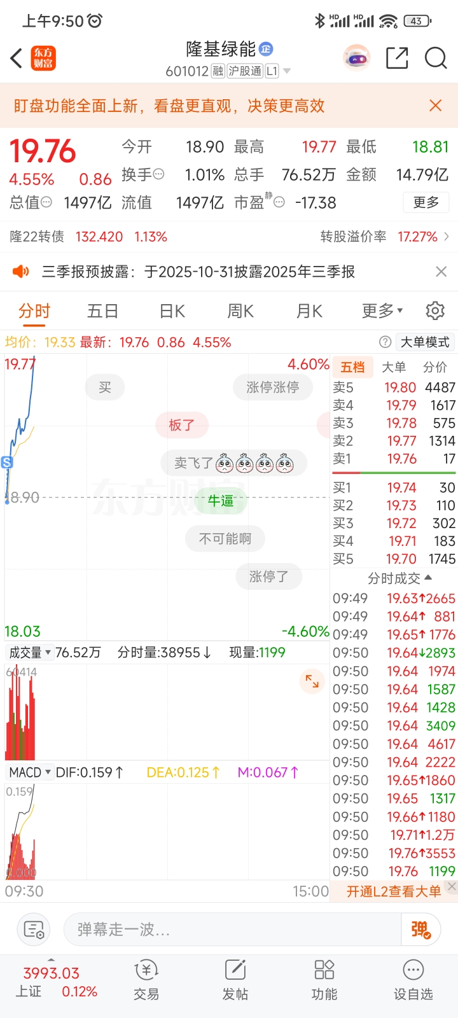Screen dimensions: 458x1018
Task: Tap the share icon in header
Action: (x=398, y=58)
